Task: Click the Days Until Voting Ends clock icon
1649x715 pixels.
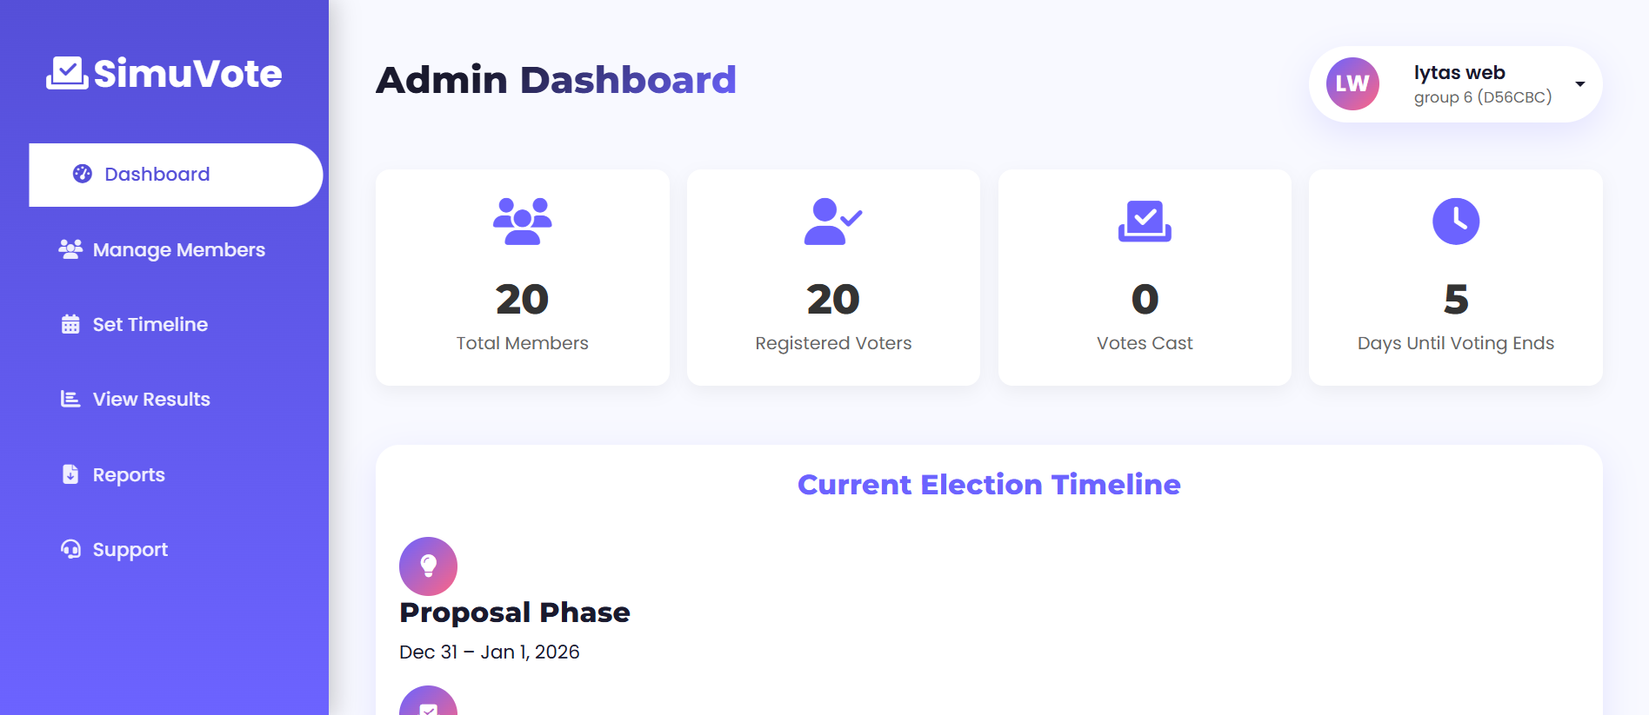Action: click(1456, 221)
